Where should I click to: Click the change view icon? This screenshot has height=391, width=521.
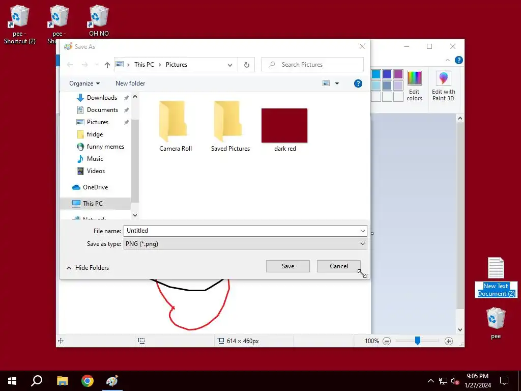pos(326,83)
